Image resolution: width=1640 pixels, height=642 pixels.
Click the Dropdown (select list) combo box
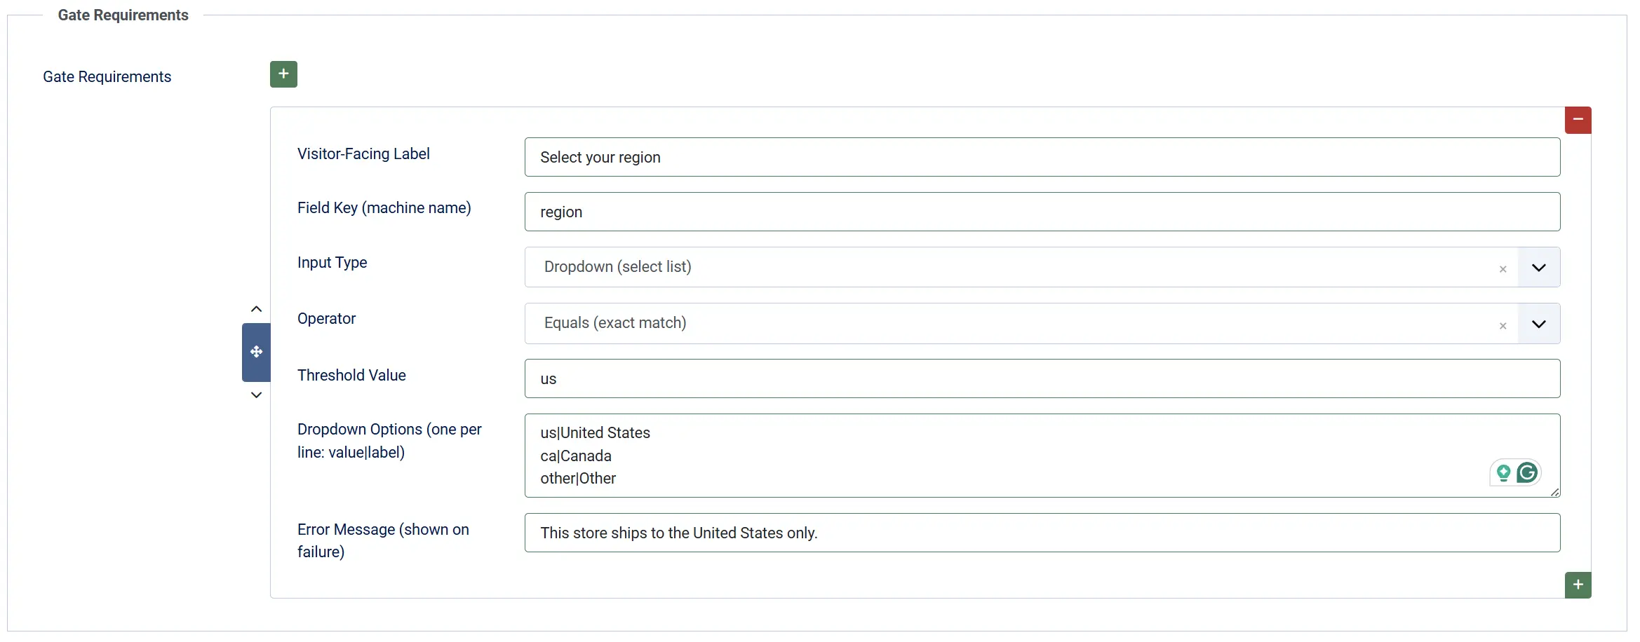pos(1021,267)
